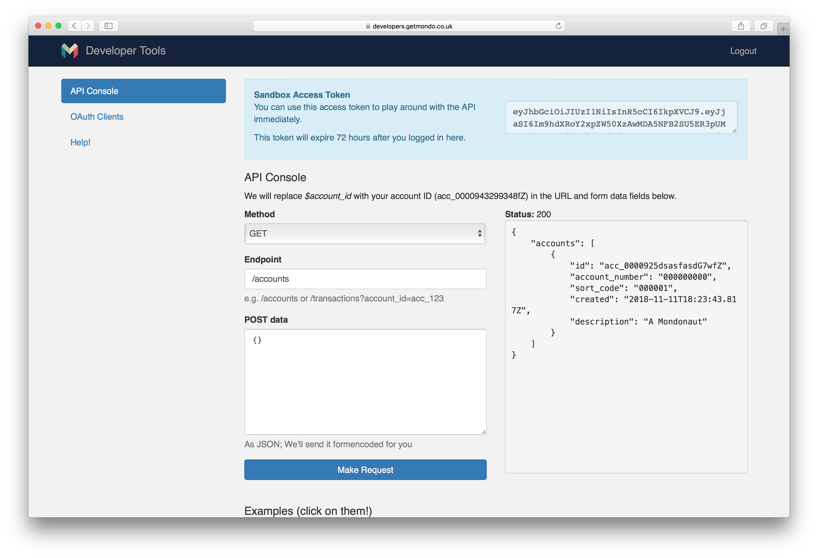Click the lock icon in address bar

click(368, 26)
